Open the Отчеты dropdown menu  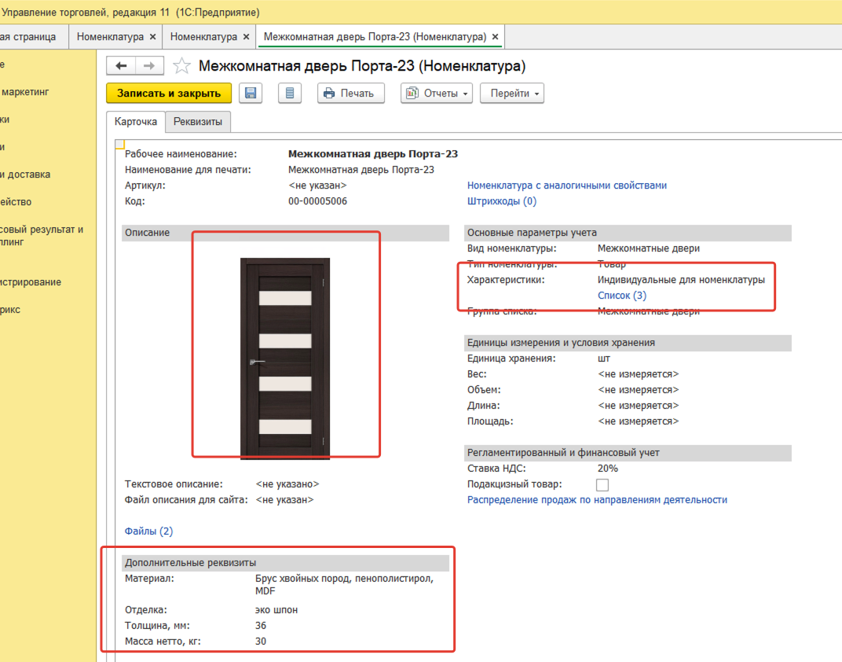click(x=437, y=93)
